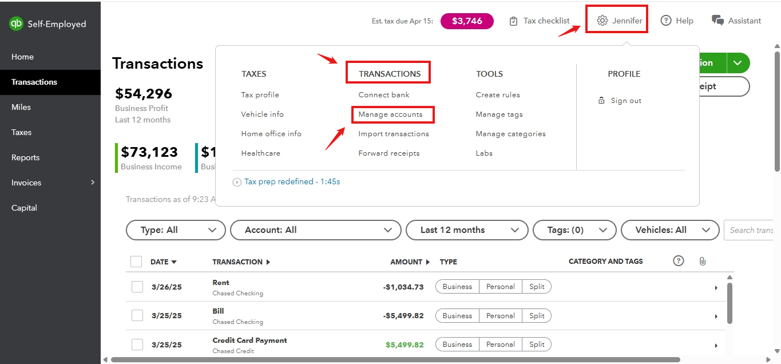Click the Sign out lock icon
This screenshot has height=364, width=781.
(x=601, y=101)
